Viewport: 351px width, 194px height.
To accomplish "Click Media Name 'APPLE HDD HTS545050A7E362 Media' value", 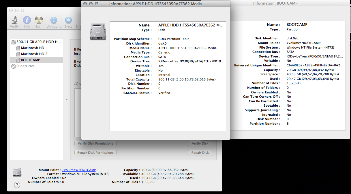I will pyautogui.click(x=187, y=48).
